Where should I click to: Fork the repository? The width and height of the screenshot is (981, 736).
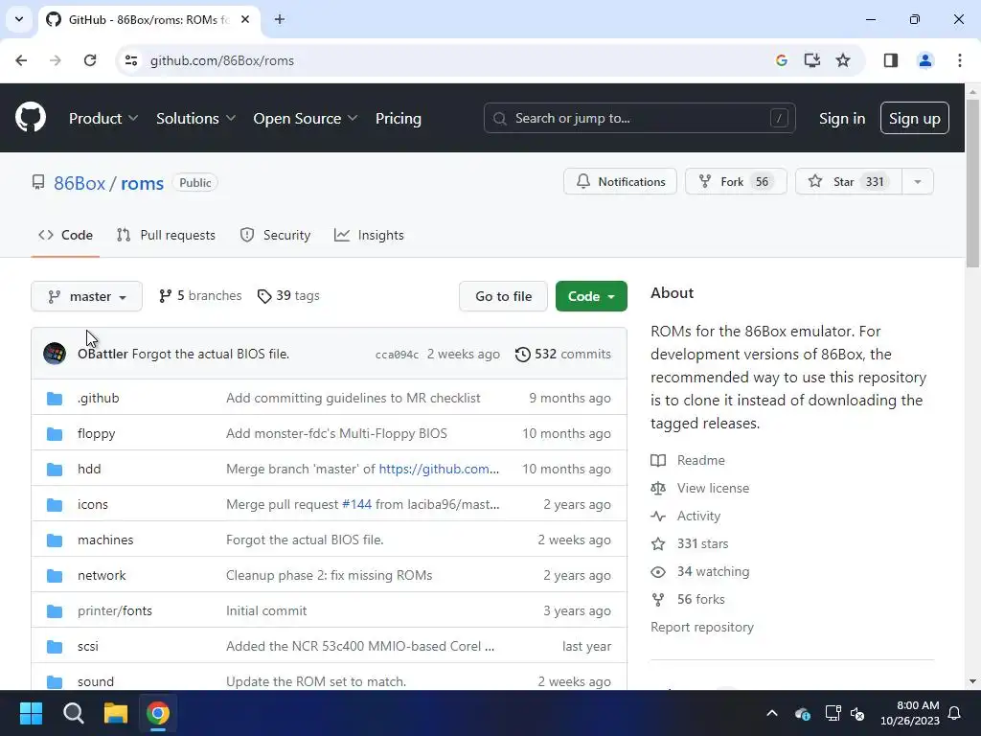click(736, 181)
